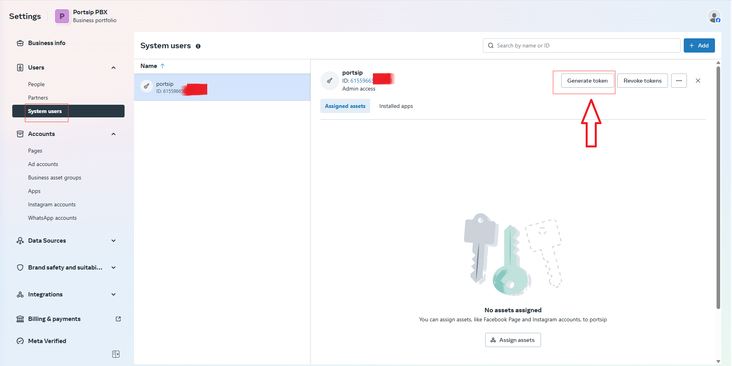
Task: Open the three-dots more options menu
Action: [x=679, y=81]
